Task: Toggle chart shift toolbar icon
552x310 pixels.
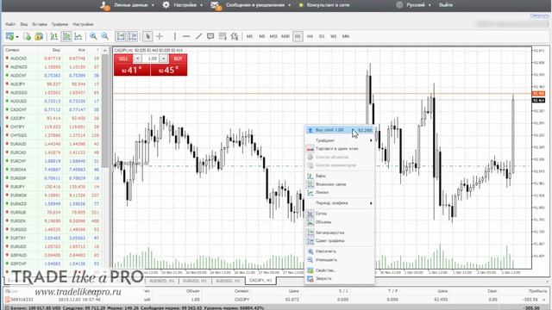Action: [x=132, y=36]
